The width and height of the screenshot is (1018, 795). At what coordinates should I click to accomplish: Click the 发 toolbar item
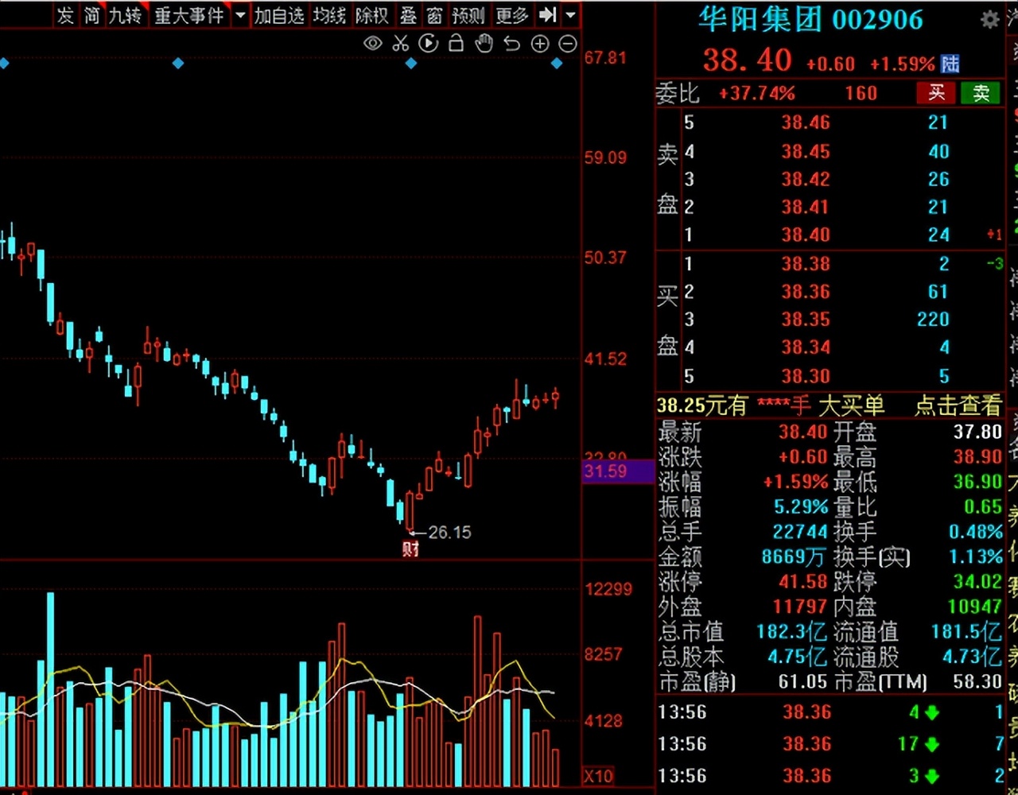[x=65, y=15]
